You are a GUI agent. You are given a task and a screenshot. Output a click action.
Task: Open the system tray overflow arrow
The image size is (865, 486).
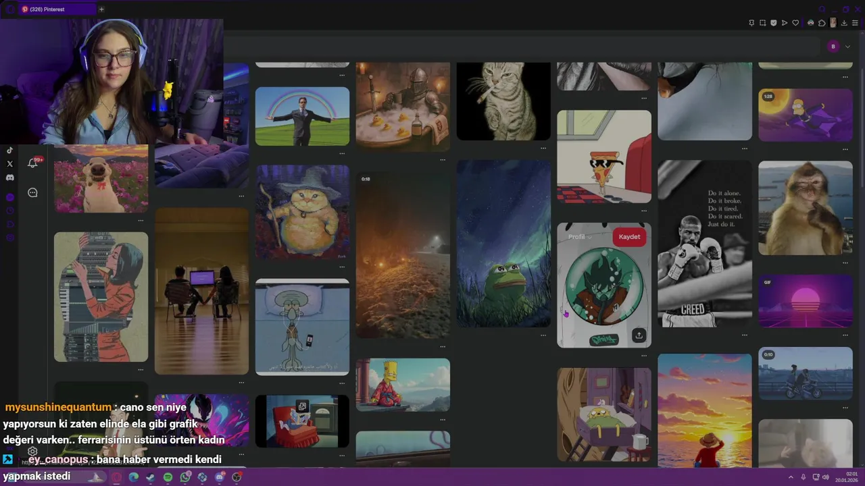[791, 477]
